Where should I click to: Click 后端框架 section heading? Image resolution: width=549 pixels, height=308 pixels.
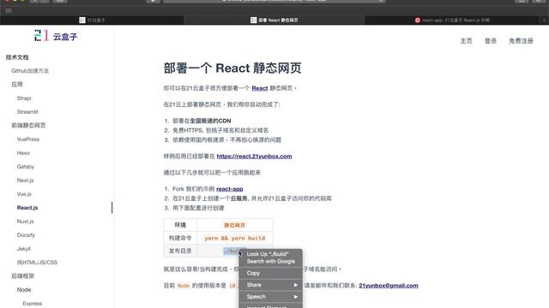coord(23,275)
